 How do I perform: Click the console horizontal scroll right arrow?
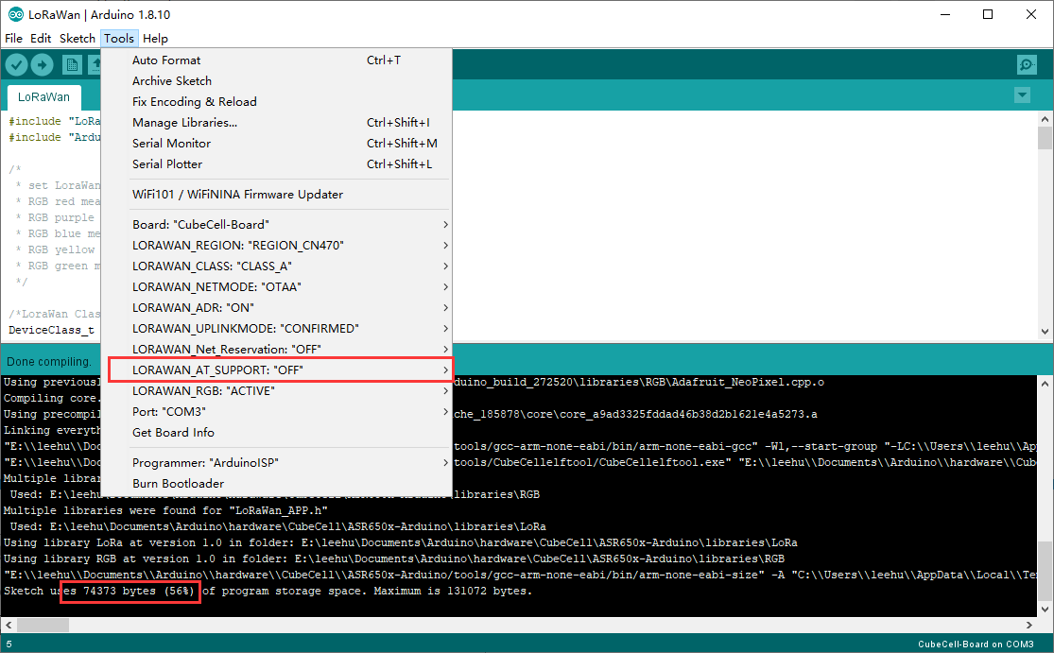click(x=1029, y=626)
